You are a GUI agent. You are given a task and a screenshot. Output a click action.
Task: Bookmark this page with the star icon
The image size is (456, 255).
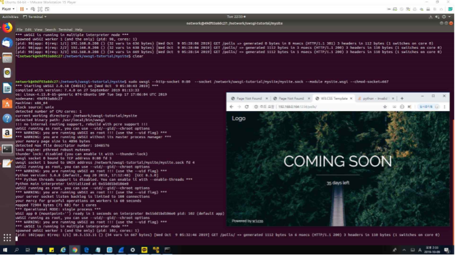[x=385, y=107]
